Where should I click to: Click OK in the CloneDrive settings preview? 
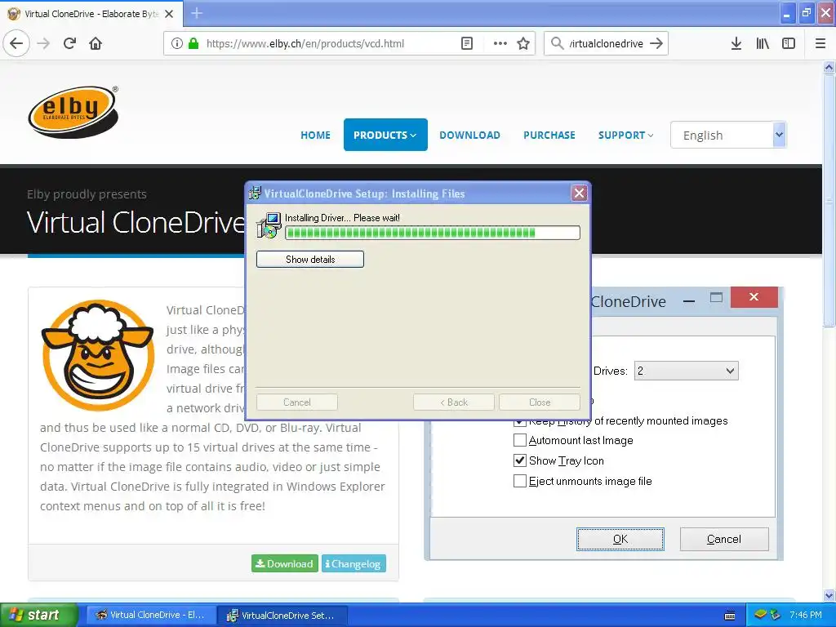[620, 539]
